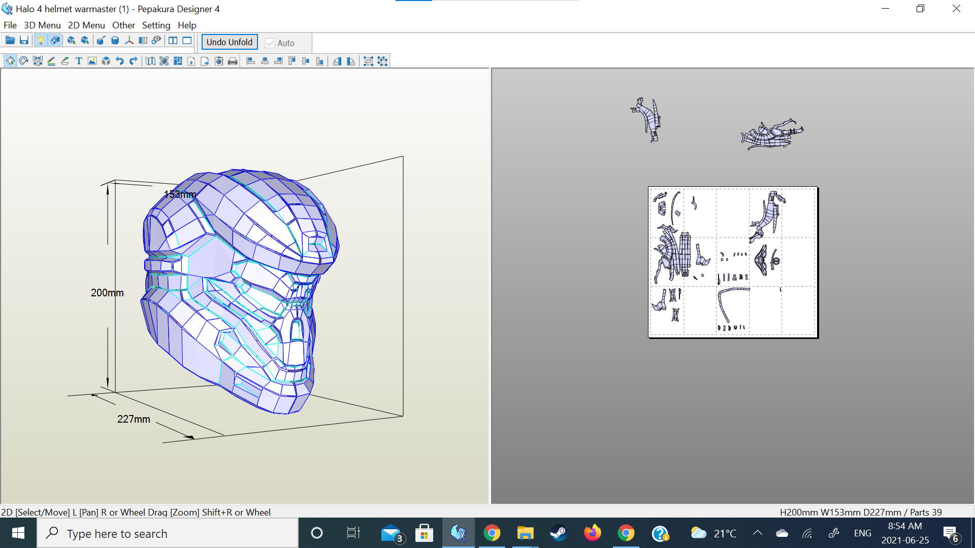
Task: Click the folded map lines icon
Action: pyautogui.click(x=150, y=61)
